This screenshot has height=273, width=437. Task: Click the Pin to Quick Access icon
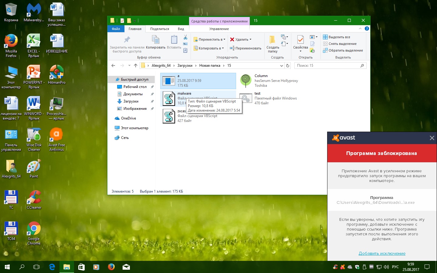(127, 40)
